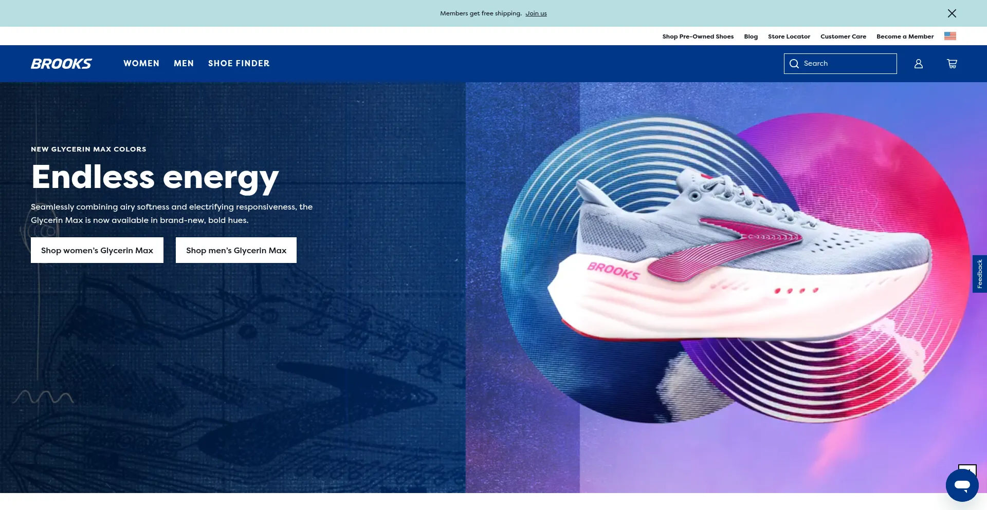Close the free shipping banner
Screen dimensions: 987x510
coord(952,13)
